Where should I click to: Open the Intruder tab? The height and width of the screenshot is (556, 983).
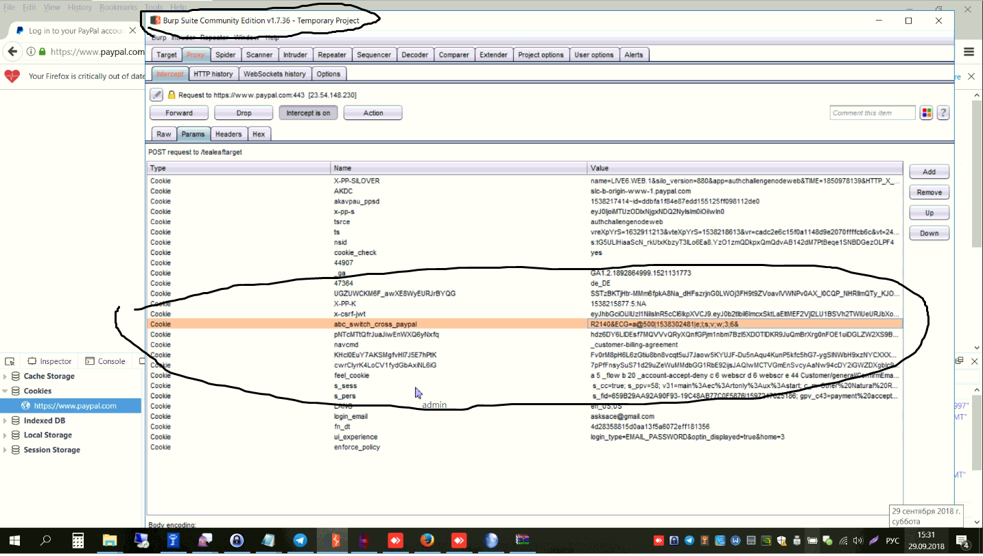pos(296,55)
